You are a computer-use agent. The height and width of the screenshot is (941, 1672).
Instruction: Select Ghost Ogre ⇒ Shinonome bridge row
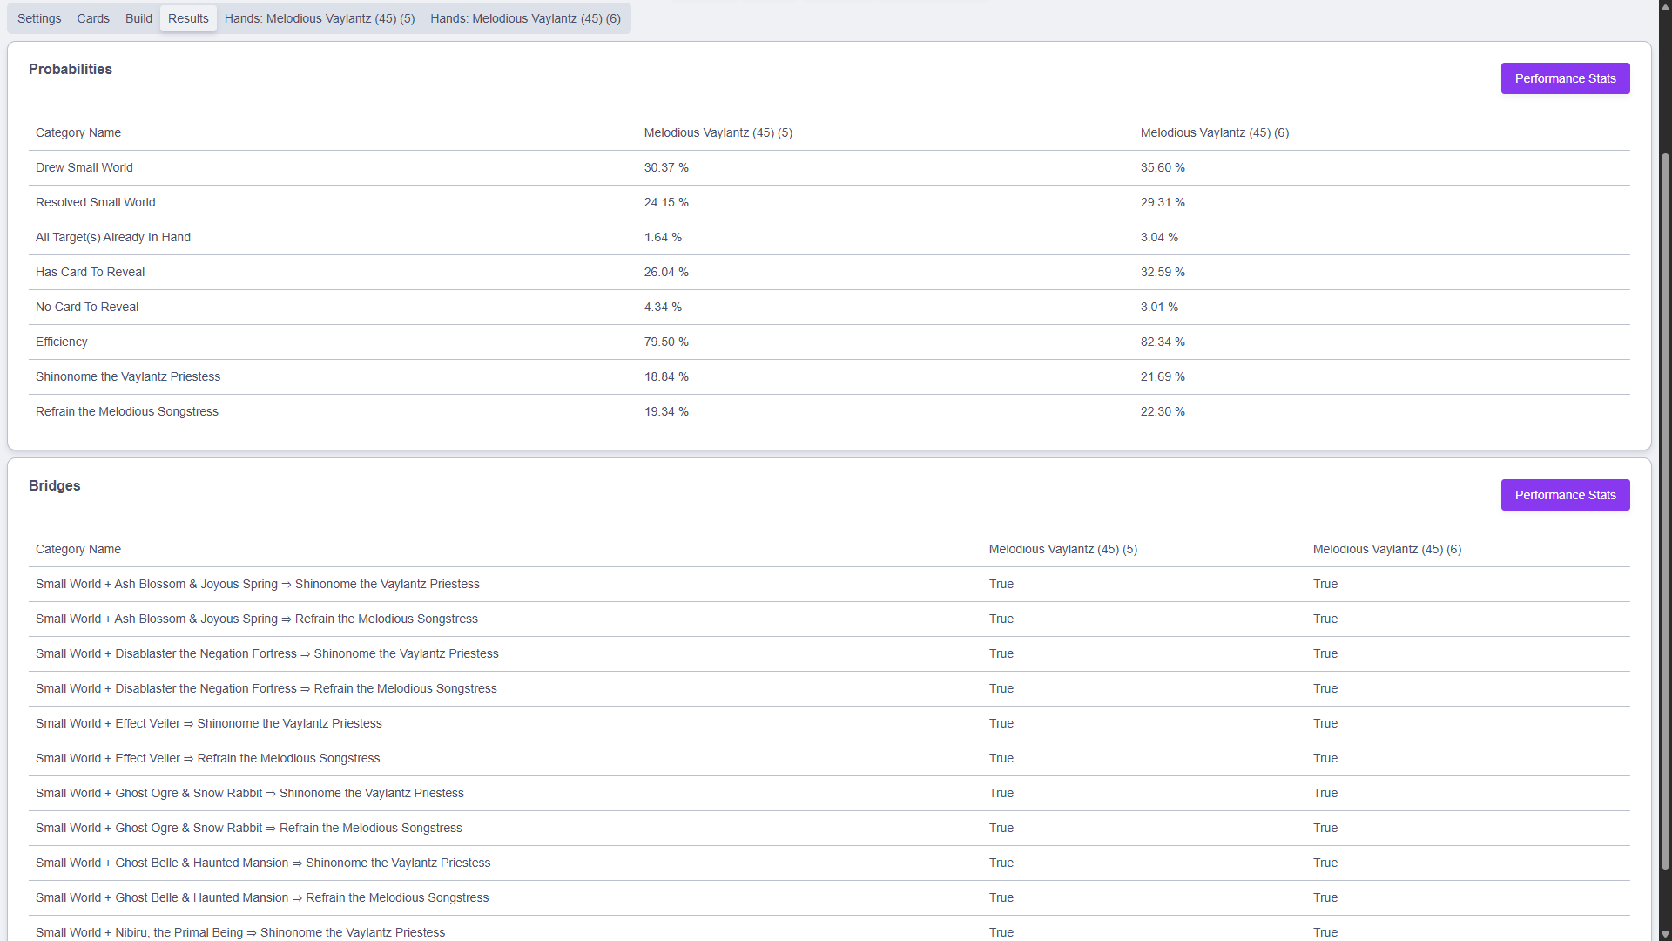[829, 793]
